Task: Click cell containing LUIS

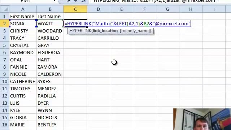Action: click(23, 103)
